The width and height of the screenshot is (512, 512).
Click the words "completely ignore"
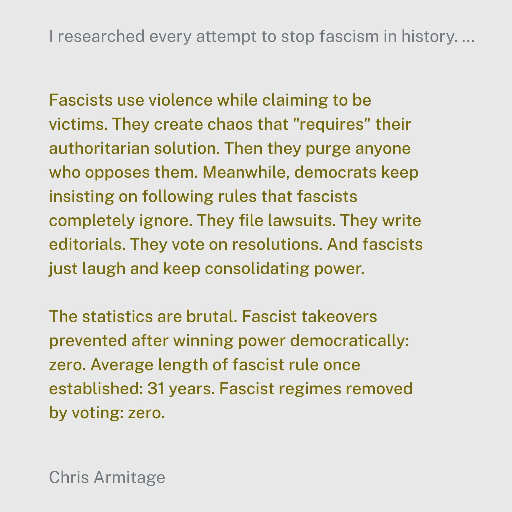point(121,220)
